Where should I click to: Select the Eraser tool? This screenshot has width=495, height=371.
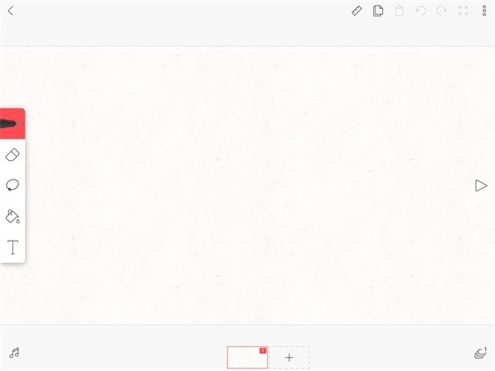point(12,155)
